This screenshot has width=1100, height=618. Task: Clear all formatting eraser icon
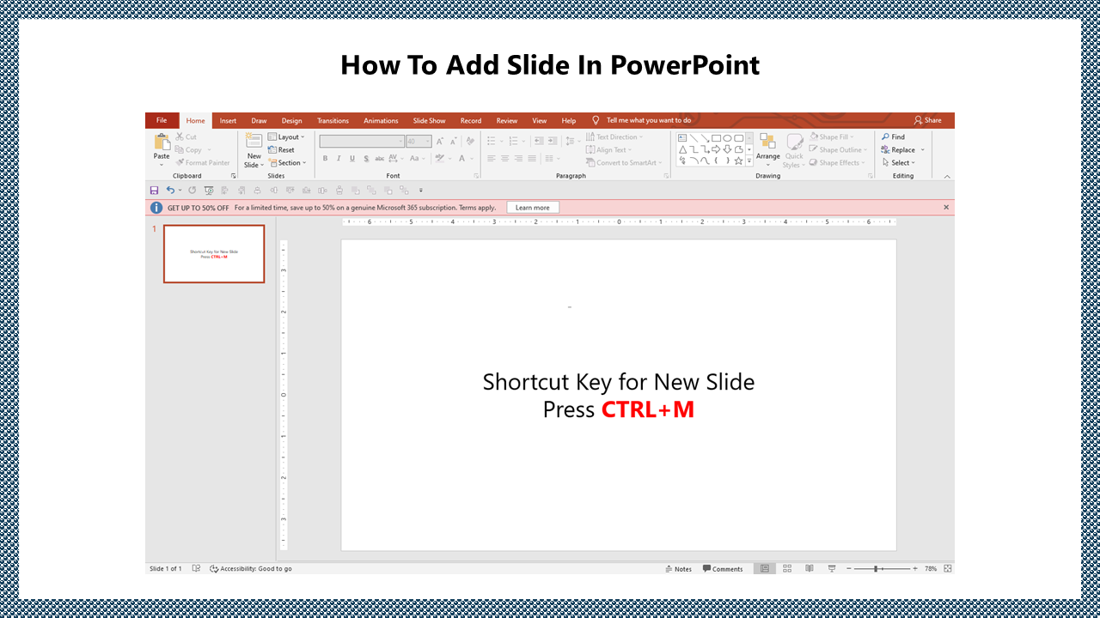point(469,142)
